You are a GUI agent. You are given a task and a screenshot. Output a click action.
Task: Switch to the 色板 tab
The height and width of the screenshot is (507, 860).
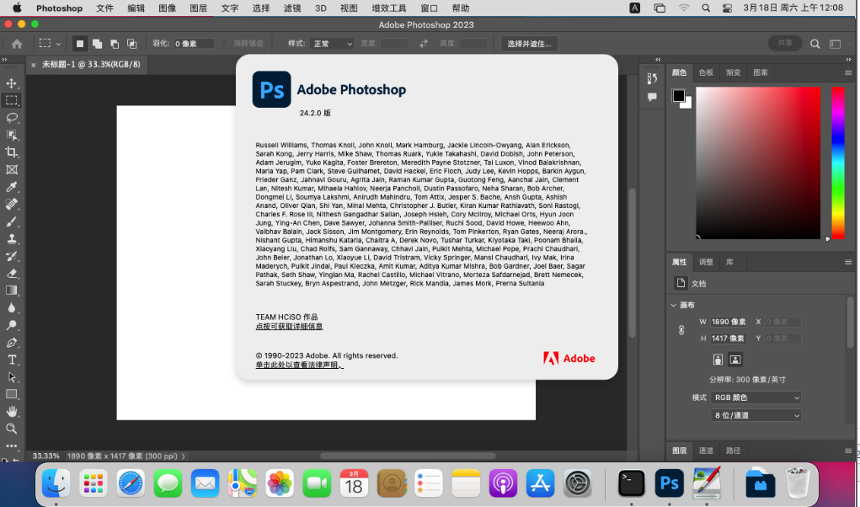(706, 72)
